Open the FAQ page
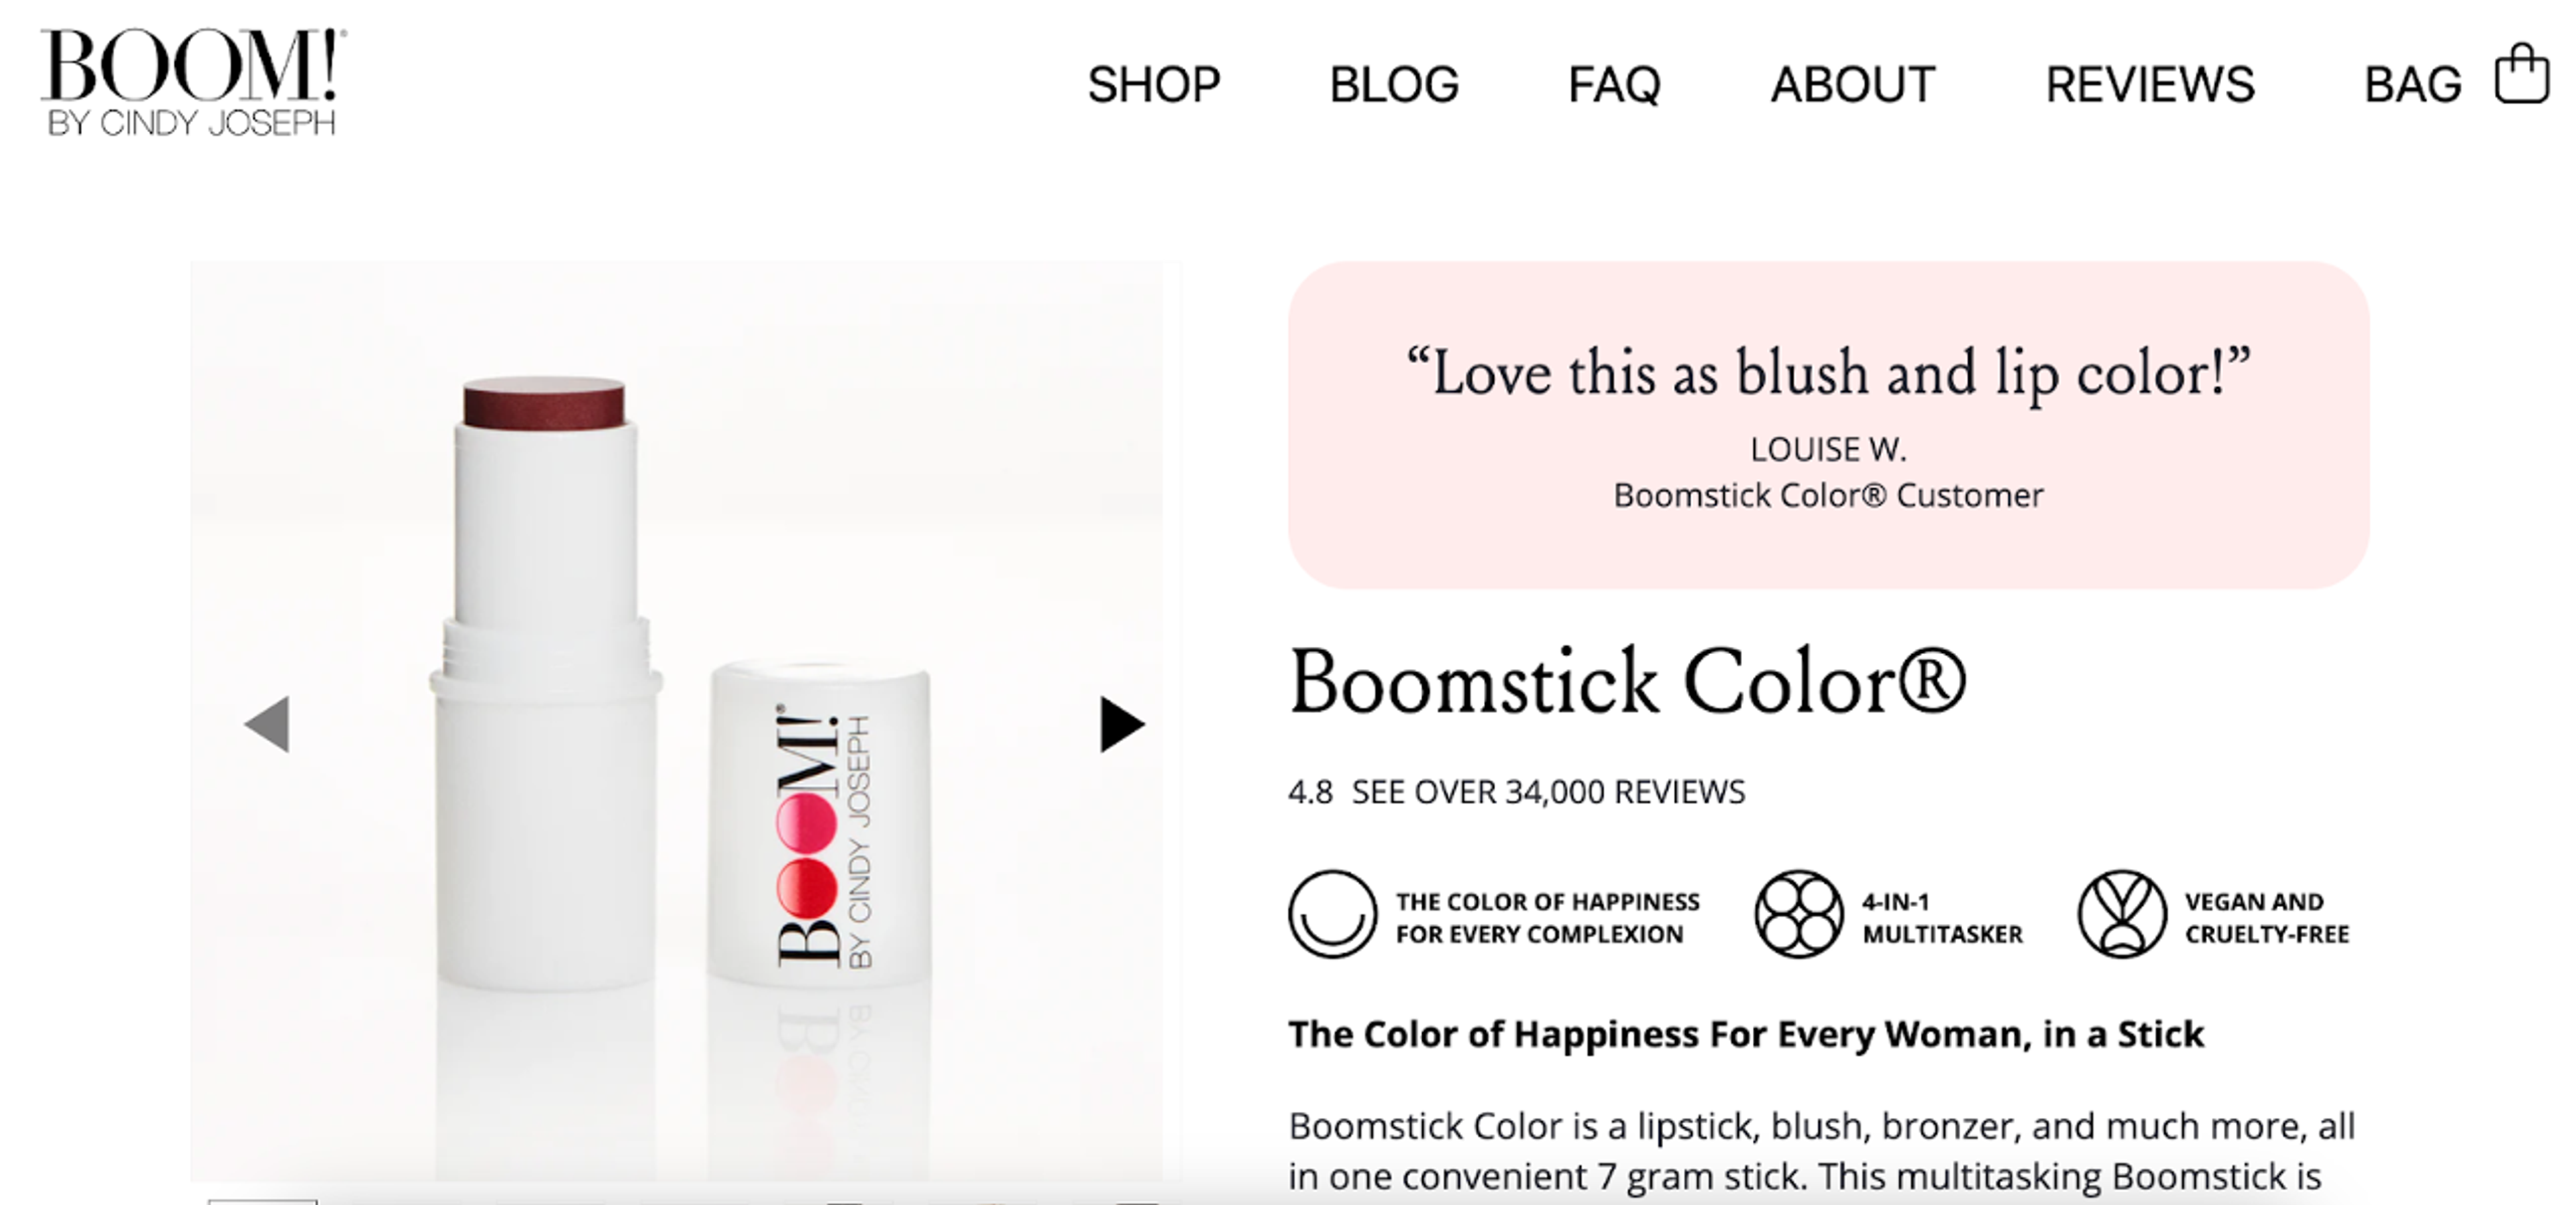This screenshot has height=1205, width=2576. coord(1613,85)
